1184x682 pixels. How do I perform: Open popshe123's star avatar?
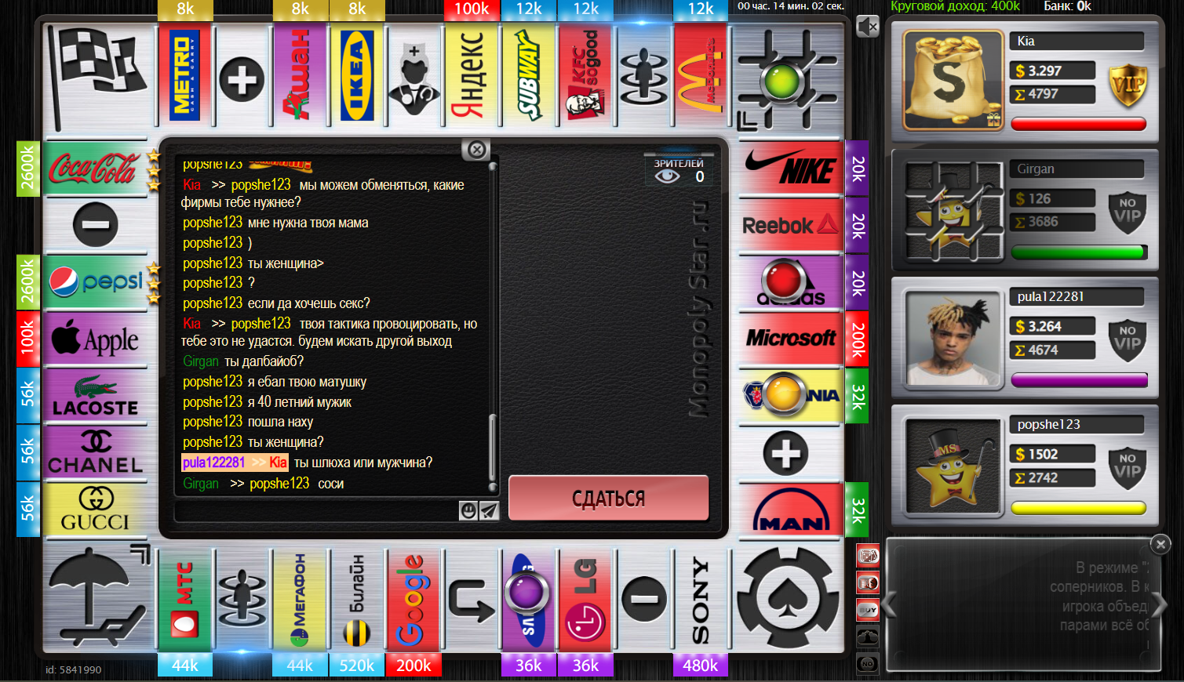pos(953,466)
